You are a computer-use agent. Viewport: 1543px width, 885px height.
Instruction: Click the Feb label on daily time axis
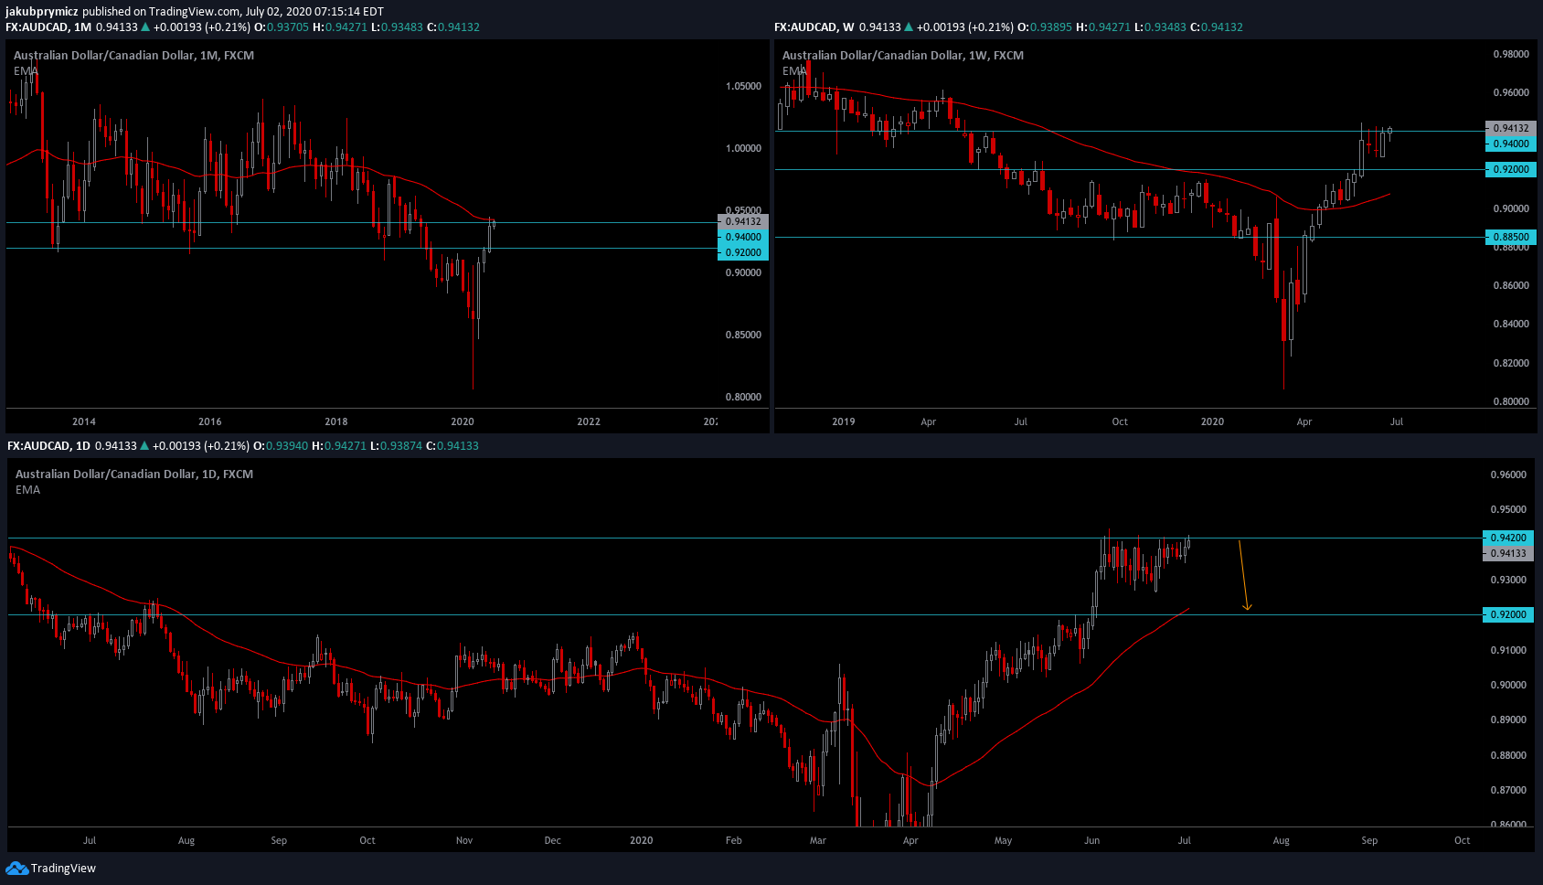pos(734,840)
